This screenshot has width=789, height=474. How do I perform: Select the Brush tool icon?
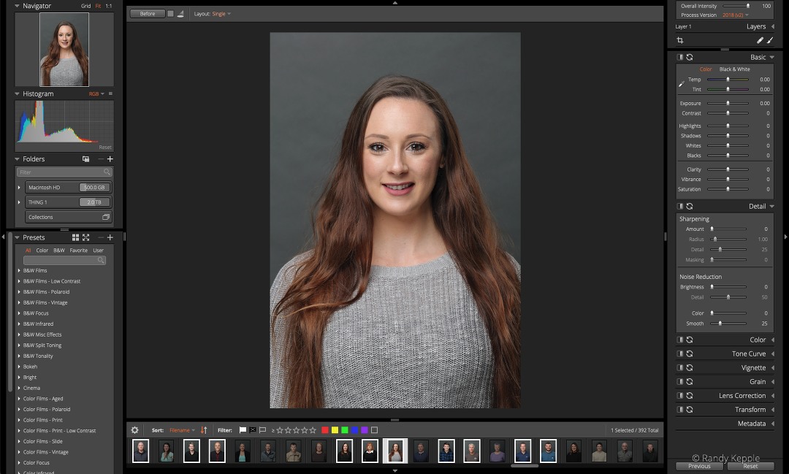[770, 40]
